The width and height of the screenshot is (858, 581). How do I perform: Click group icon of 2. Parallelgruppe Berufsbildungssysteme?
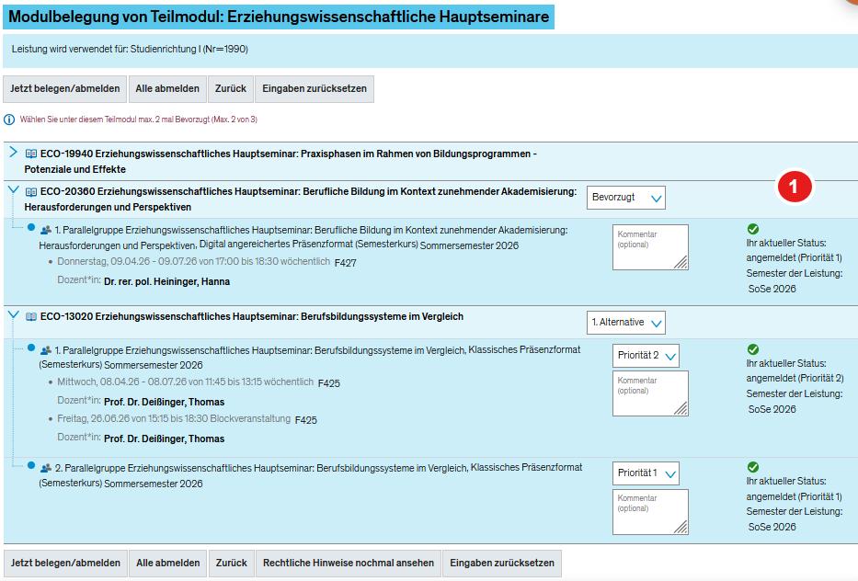tap(46, 468)
